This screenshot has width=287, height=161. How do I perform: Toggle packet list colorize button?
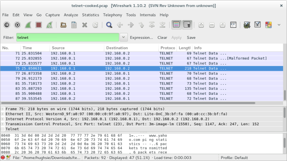176,25
